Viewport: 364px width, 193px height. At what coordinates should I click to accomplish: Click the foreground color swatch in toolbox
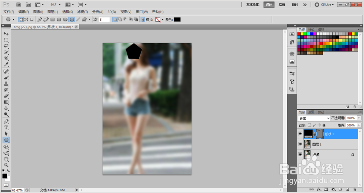5,176
